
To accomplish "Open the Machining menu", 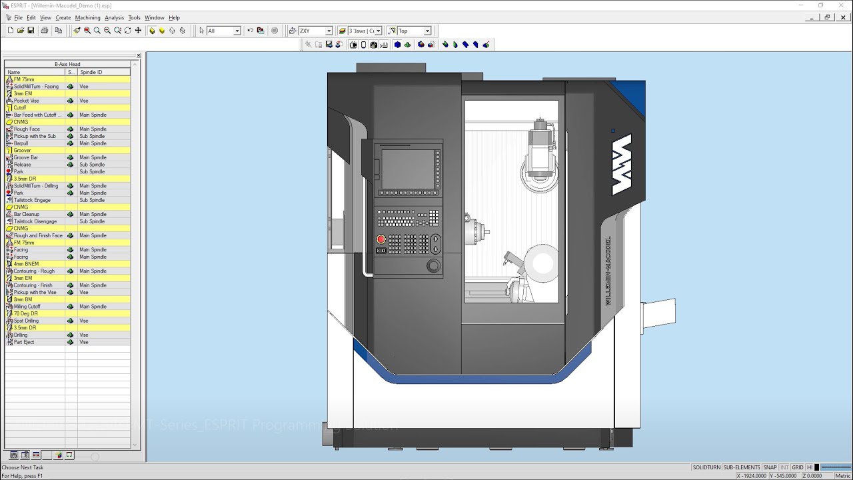I will pyautogui.click(x=87, y=18).
